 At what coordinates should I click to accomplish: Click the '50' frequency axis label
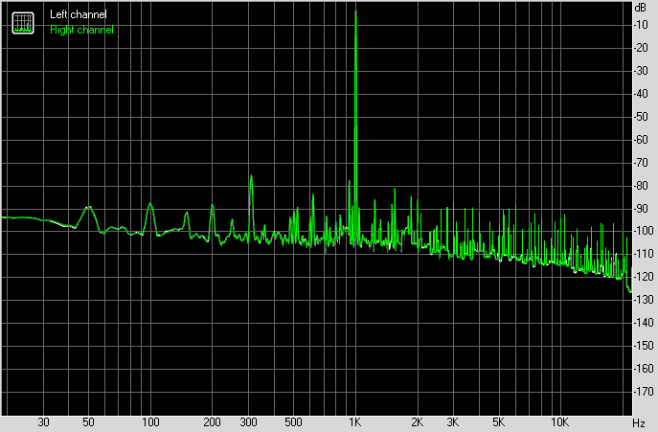[x=88, y=422]
